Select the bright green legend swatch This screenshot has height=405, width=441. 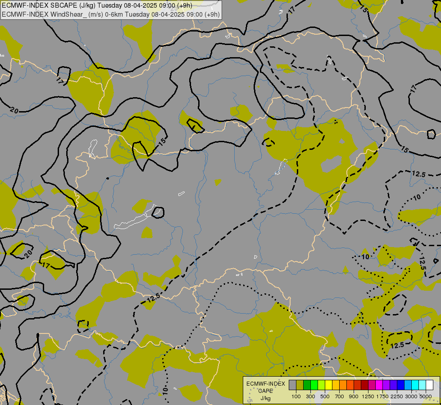[314, 385]
